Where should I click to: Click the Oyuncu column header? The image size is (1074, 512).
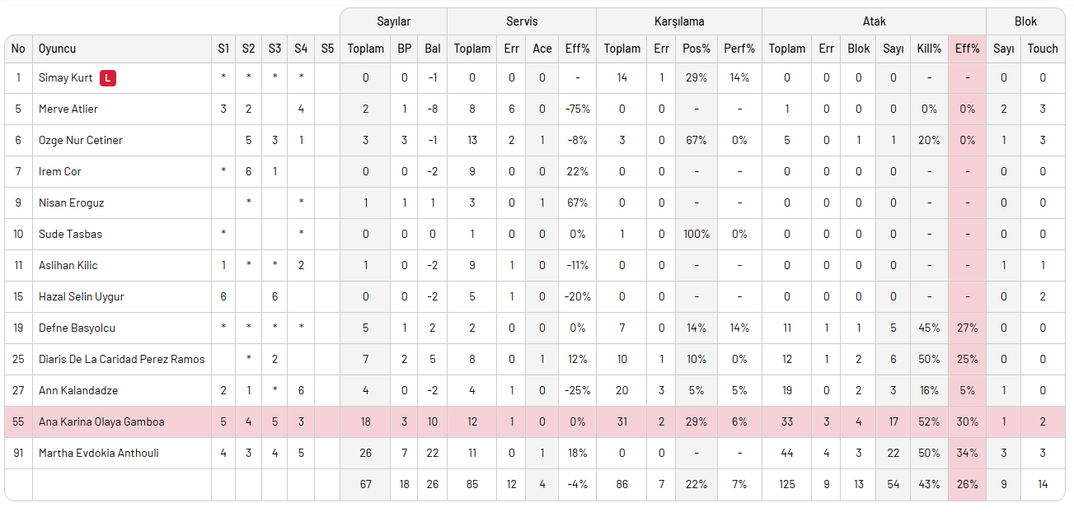[57, 49]
